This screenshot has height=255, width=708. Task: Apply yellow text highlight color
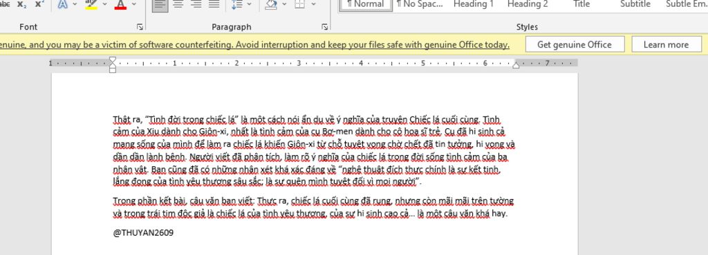[x=91, y=4]
